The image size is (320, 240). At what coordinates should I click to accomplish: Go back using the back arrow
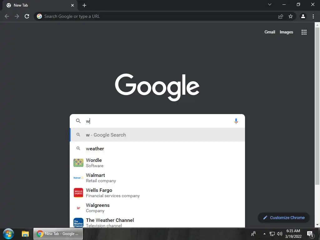[7, 16]
